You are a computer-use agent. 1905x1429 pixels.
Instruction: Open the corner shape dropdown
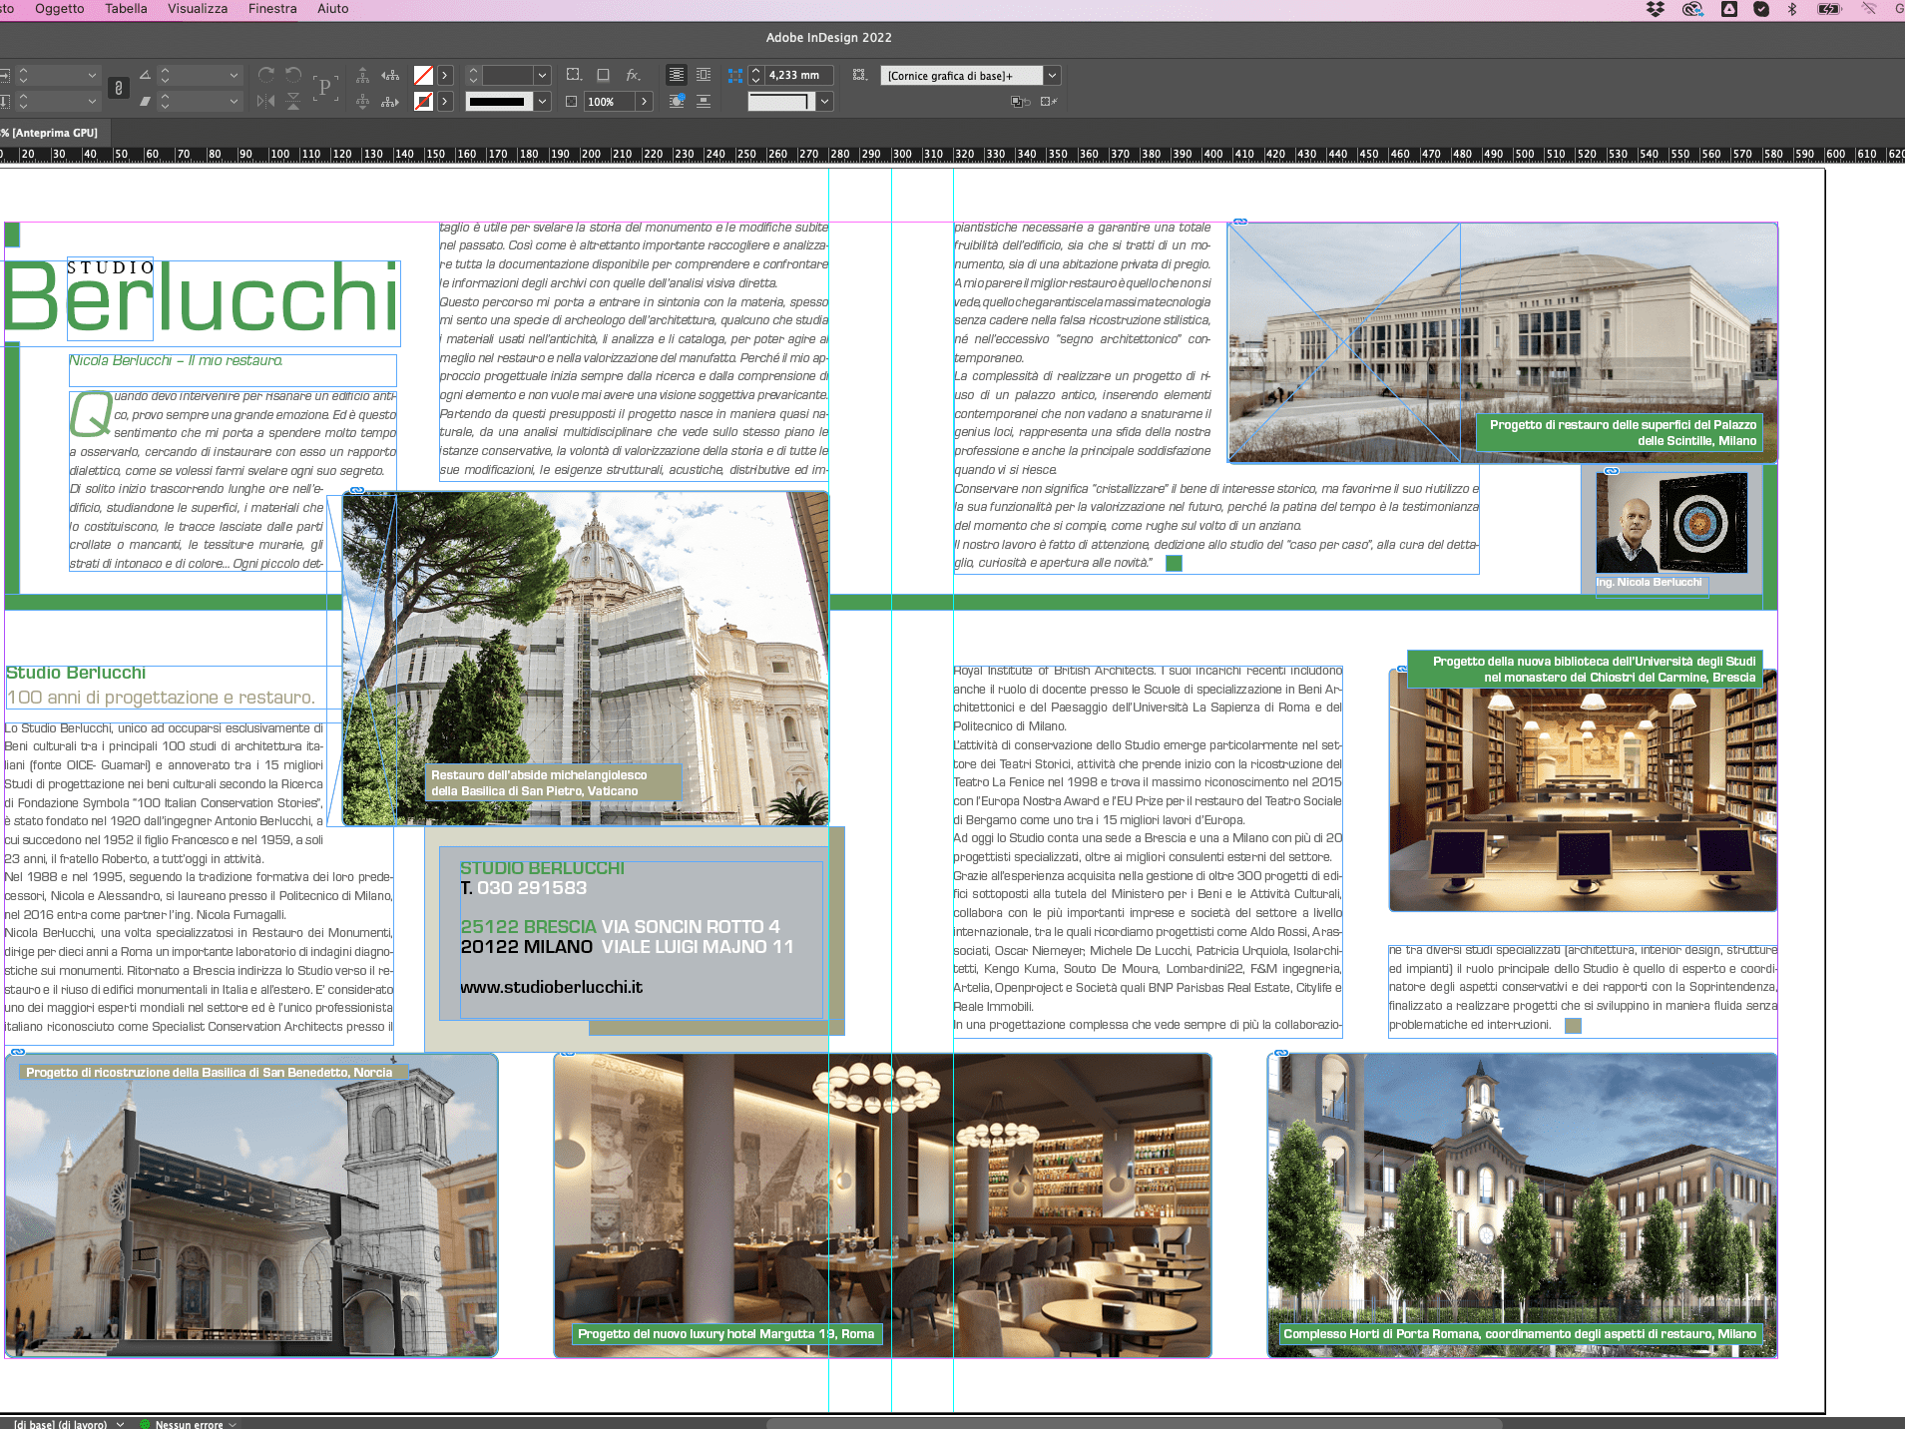(x=824, y=101)
